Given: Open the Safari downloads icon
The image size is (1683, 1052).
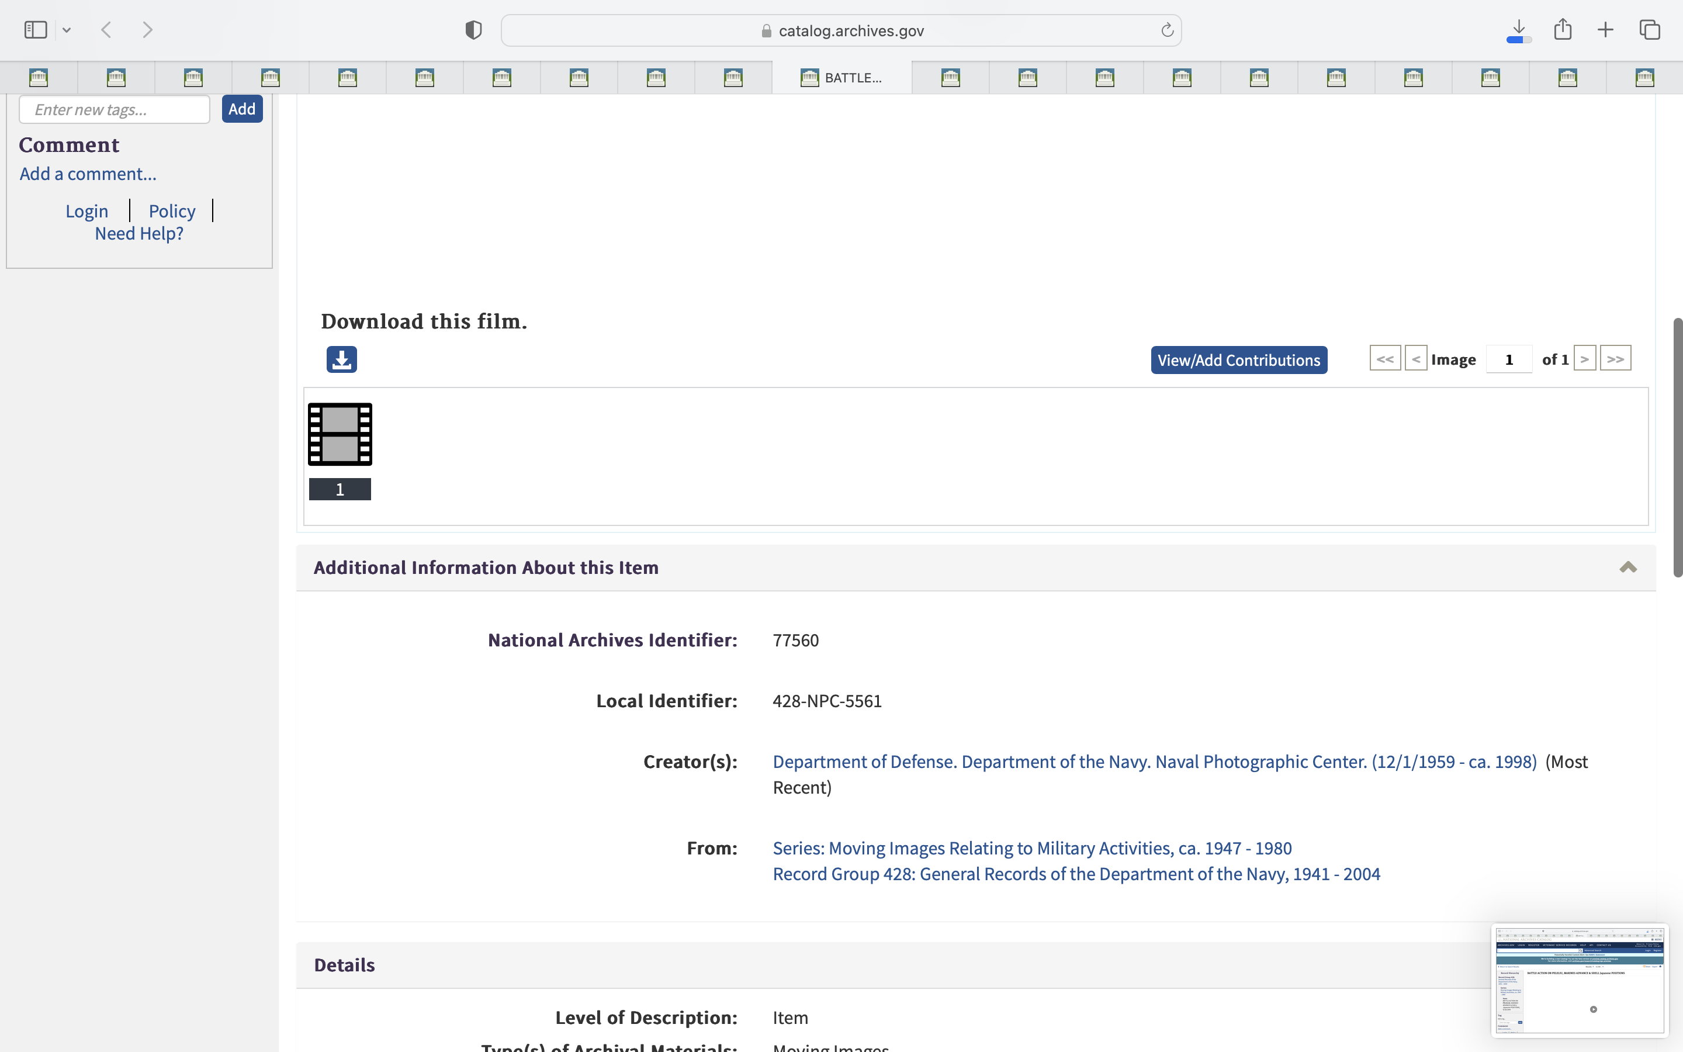Looking at the screenshot, I should tap(1519, 30).
